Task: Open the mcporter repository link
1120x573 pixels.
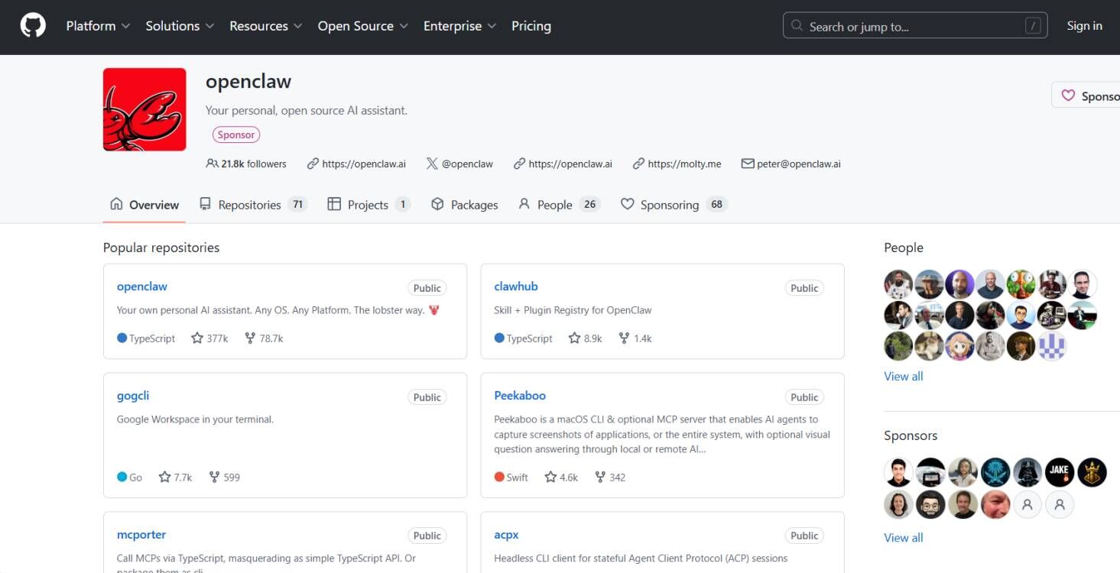Action: click(141, 535)
